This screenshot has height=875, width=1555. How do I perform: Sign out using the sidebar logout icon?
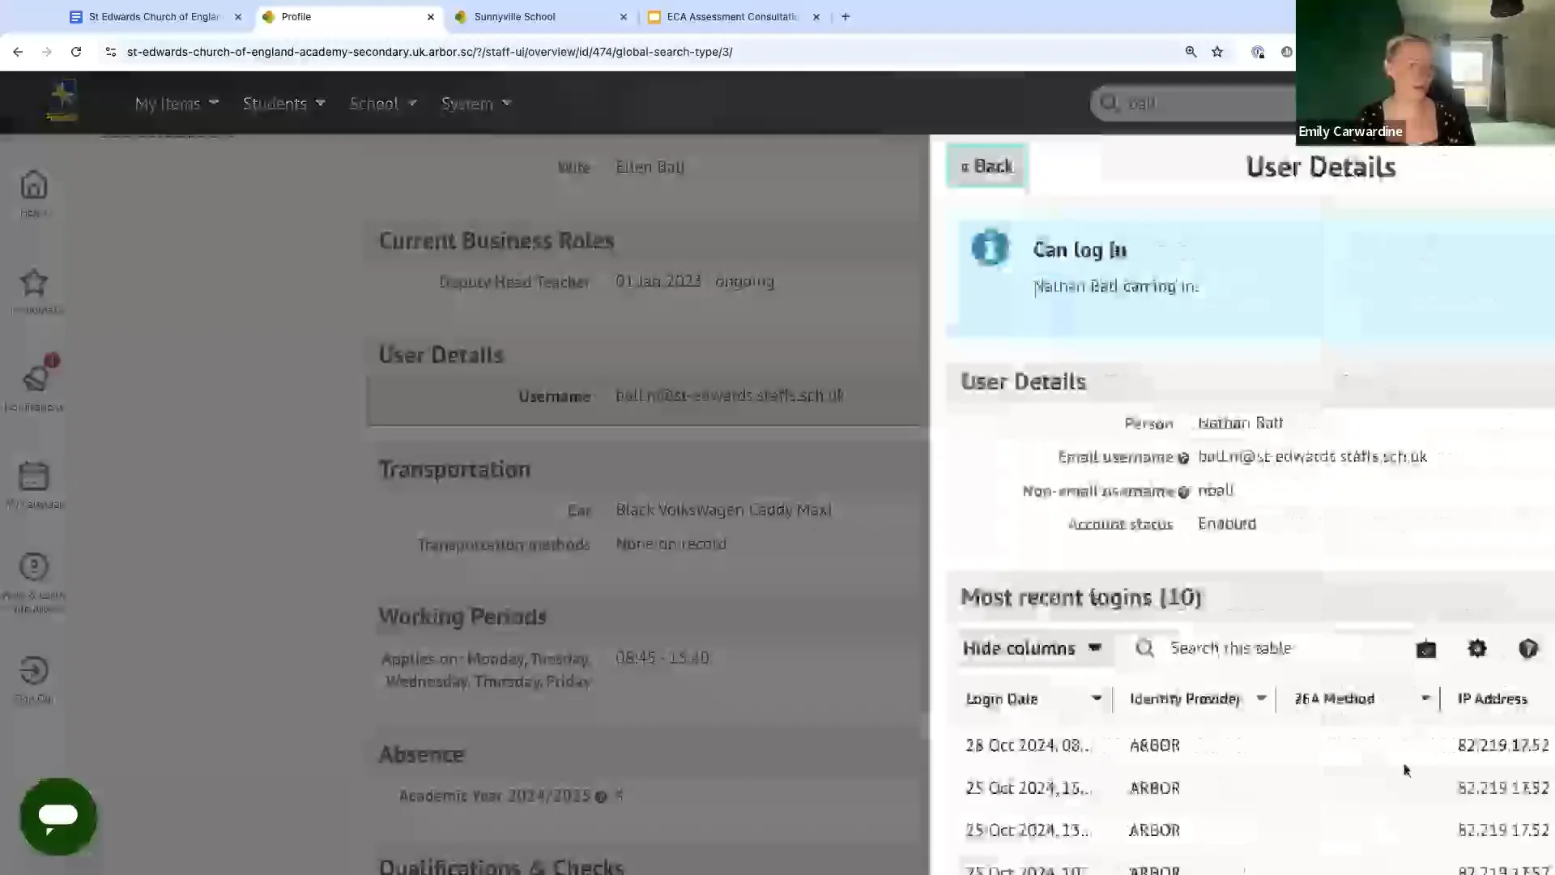click(33, 671)
